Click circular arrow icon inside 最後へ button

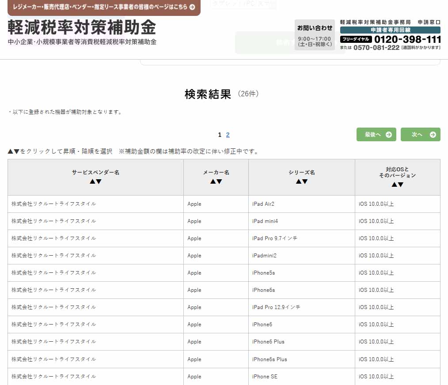click(388, 134)
